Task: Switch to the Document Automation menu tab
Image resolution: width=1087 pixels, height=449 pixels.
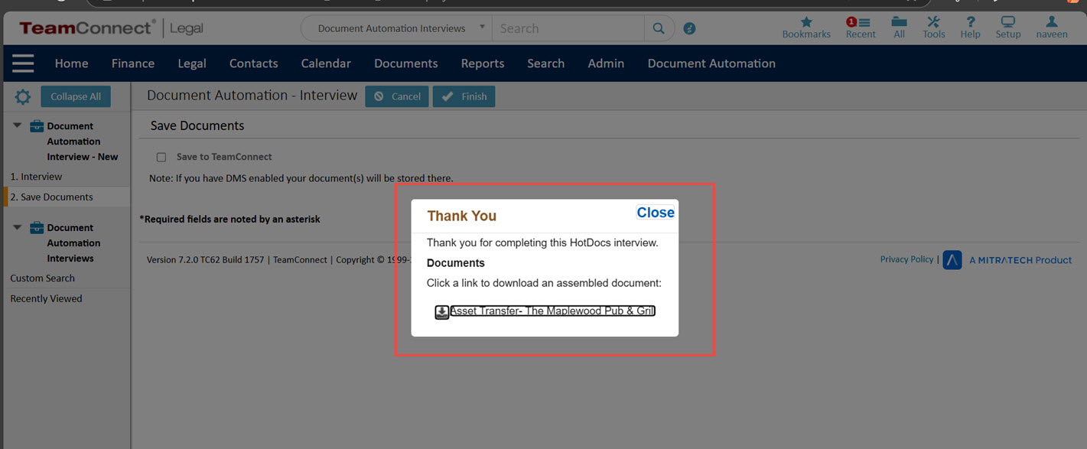Action: (x=711, y=63)
